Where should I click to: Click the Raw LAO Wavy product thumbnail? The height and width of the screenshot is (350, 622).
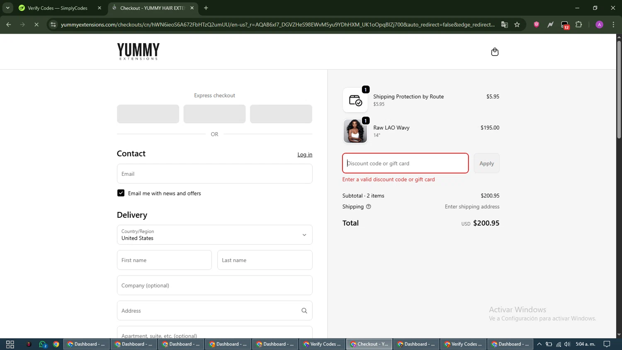(x=355, y=131)
